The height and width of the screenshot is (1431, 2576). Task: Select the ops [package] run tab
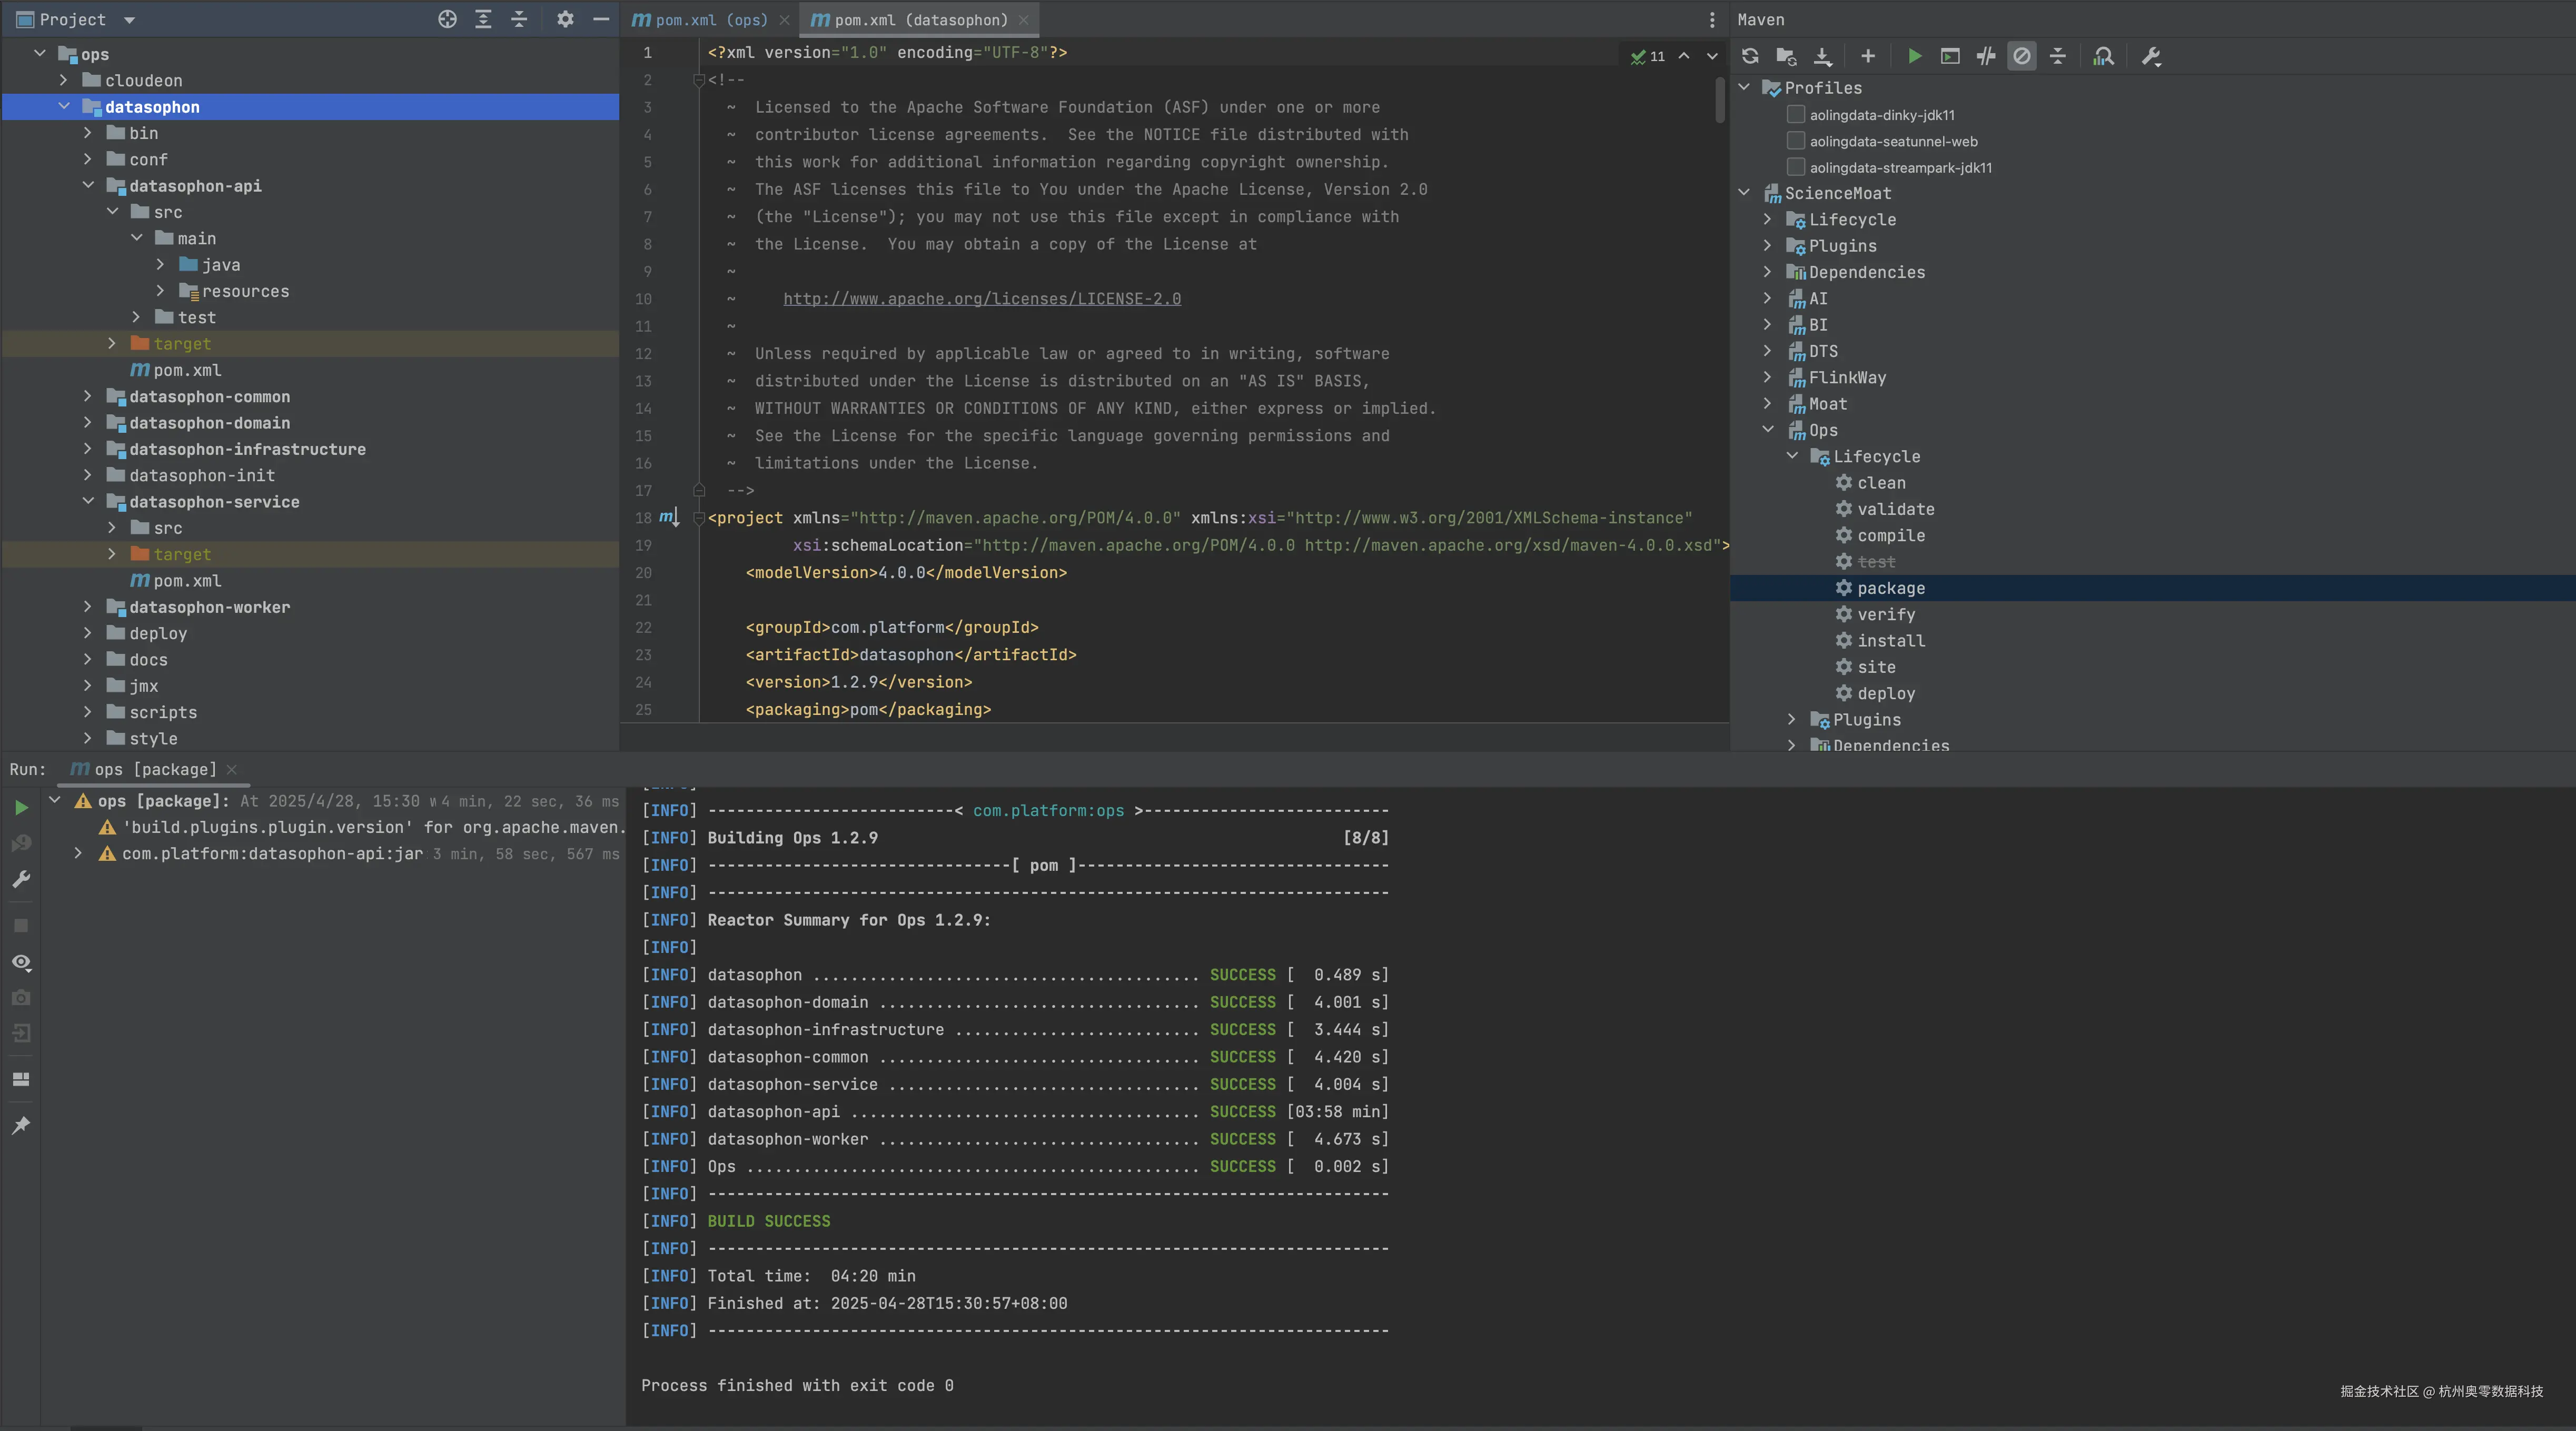pyautogui.click(x=154, y=769)
